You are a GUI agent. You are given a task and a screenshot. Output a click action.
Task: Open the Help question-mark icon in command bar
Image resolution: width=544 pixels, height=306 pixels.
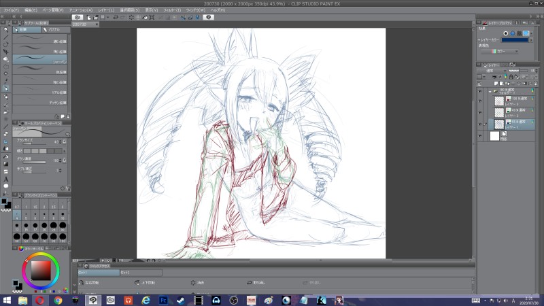pos(209,18)
